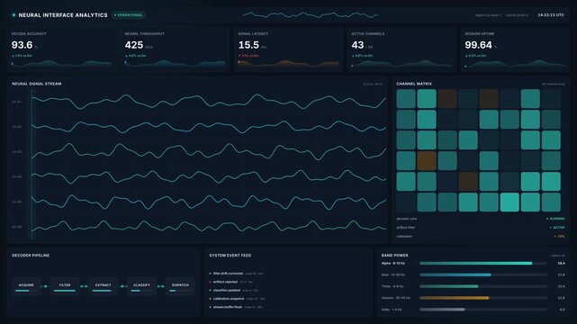Viewport: 577px width, 324px height.
Task: Click the green trend indicator under Neural Throughput
Action: [x=135, y=56]
